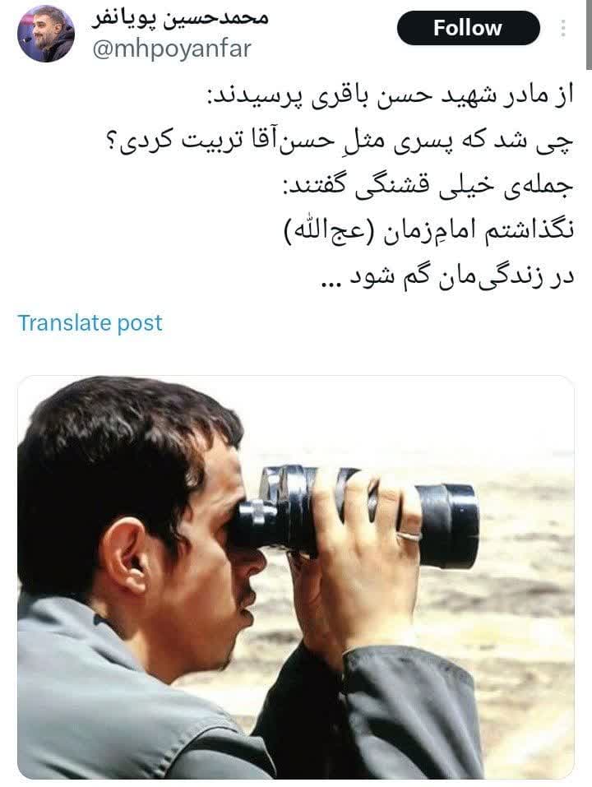
Task: Open the attached photo of man with binoculars
Action: (x=296, y=577)
